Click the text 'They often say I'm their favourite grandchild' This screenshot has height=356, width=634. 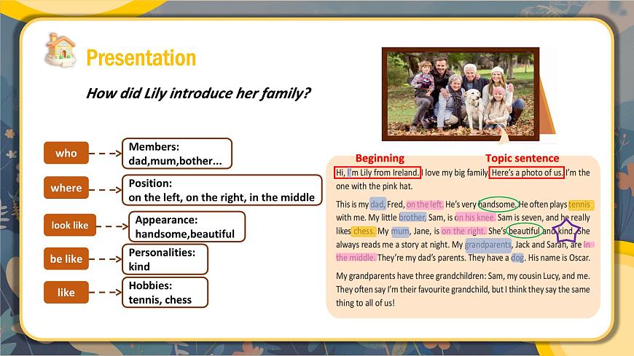(412, 289)
